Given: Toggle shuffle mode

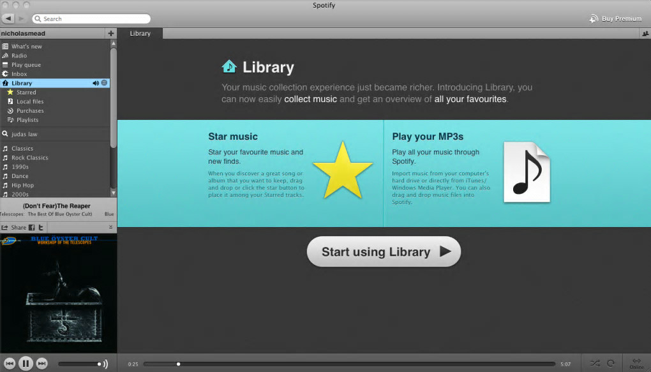Looking at the screenshot, I should [x=595, y=363].
